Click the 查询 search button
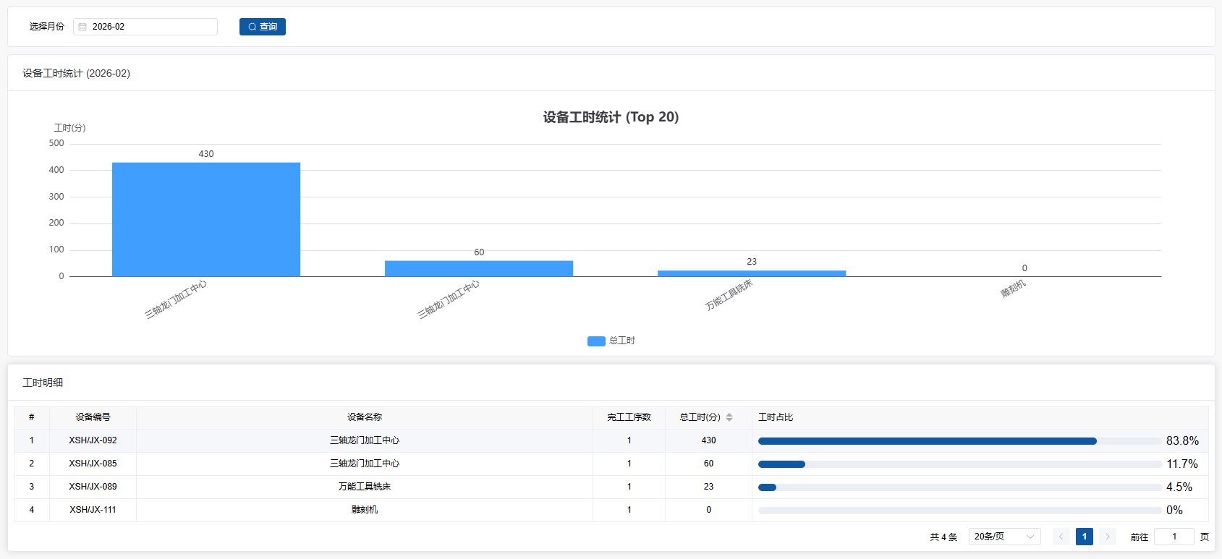1222x559 pixels. [x=263, y=27]
